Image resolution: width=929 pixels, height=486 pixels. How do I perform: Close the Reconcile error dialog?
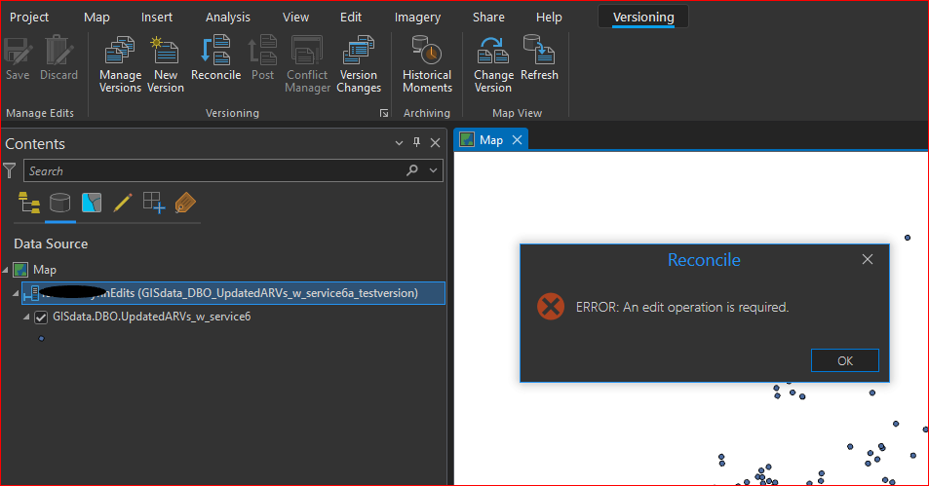coord(868,259)
